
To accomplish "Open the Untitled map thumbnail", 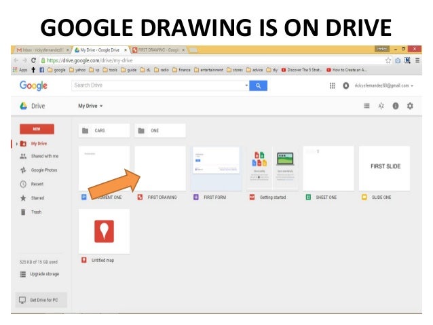I will (x=104, y=231).
